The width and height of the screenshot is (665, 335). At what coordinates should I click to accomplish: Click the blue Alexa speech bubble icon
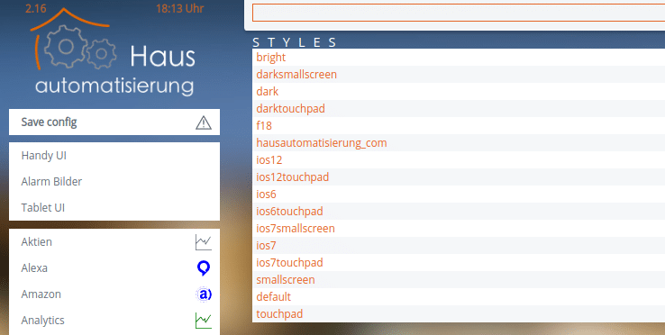[204, 268]
